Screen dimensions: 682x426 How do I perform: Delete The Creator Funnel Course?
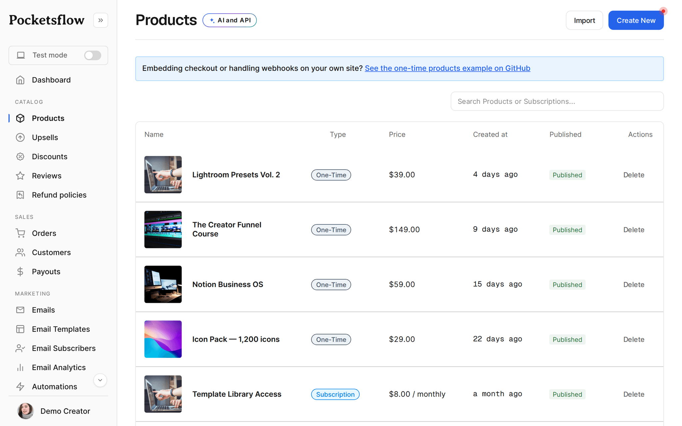click(x=633, y=230)
